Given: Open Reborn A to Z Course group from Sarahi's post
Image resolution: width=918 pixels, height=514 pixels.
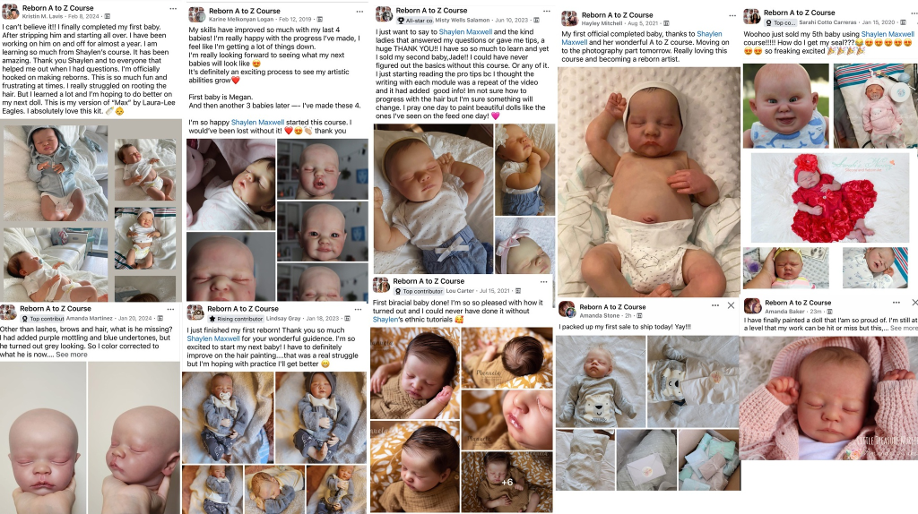Looking at the screenshot, I should click(799, 13).
